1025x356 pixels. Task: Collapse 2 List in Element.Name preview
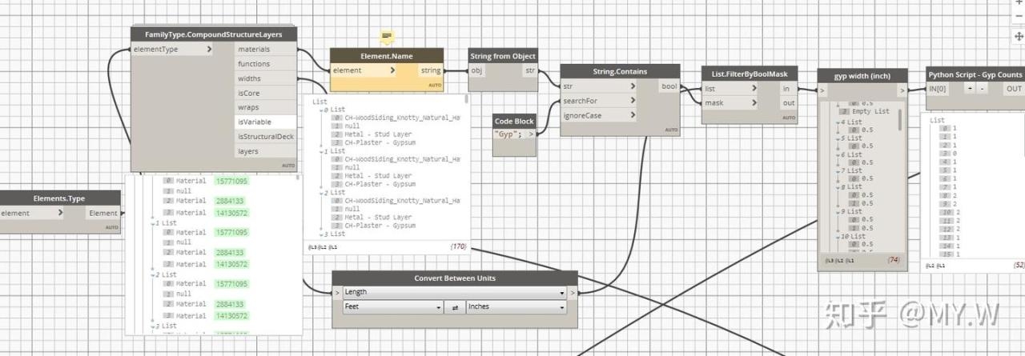tap(322, 193)
